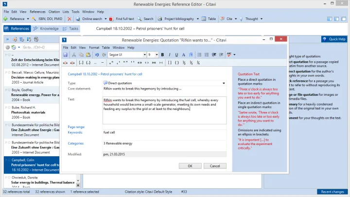
Task: Confirm with the OK button
Action: (x=190, y=166)
